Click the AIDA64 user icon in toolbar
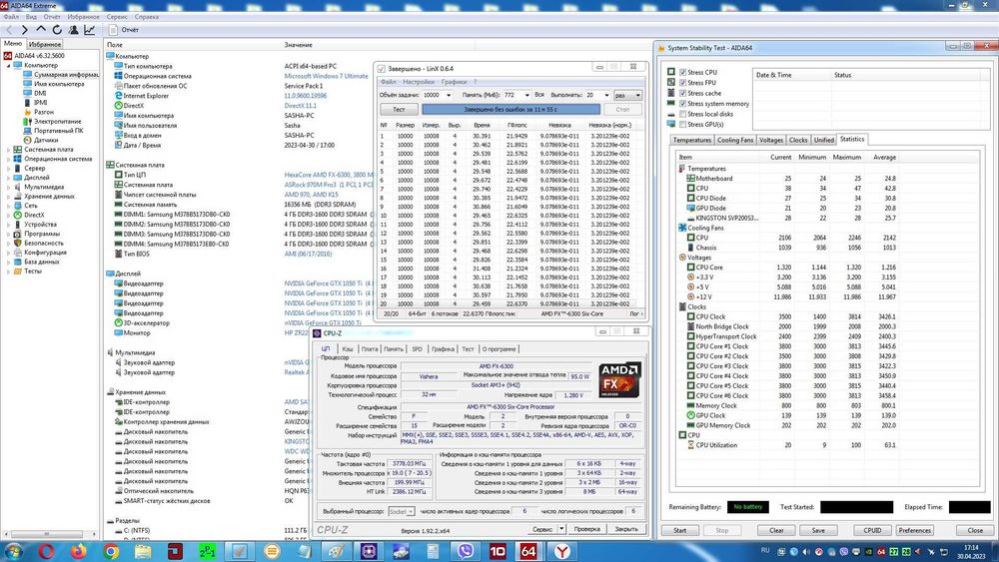The width and height of the screenshot is (999, 562). [x=73, y=30]
